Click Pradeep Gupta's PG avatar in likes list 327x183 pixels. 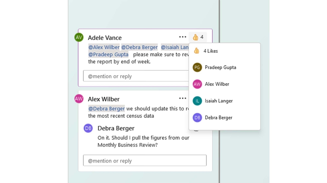click(x=197, y=67)
